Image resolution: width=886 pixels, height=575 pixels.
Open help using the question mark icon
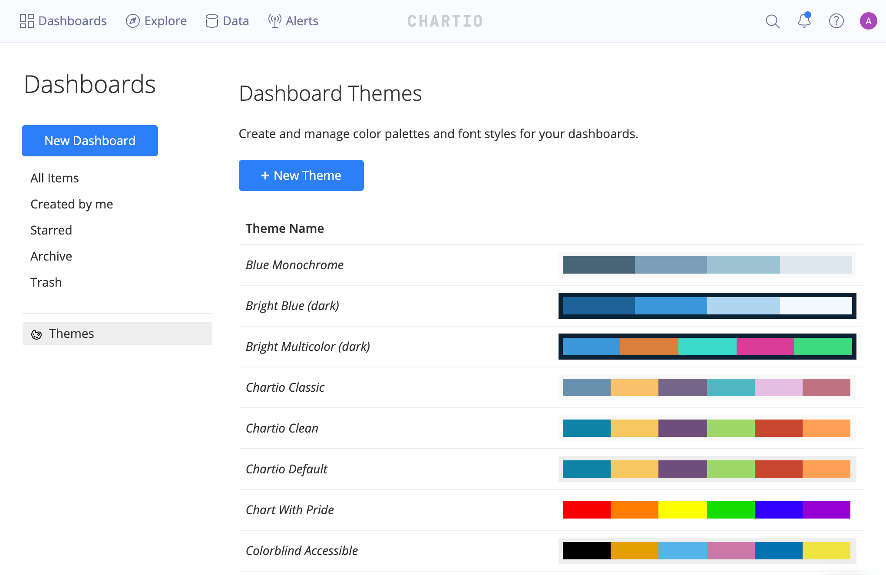[836, 21]
